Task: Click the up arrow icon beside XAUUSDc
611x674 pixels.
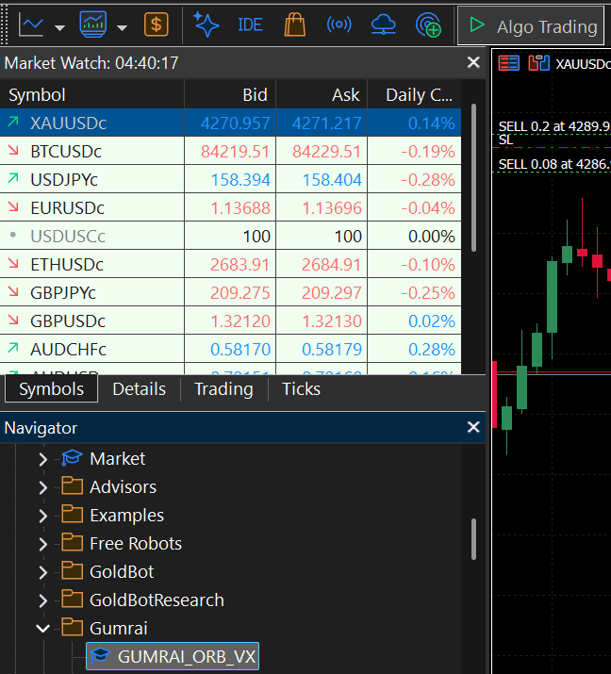Action: [x=13, y=122]
